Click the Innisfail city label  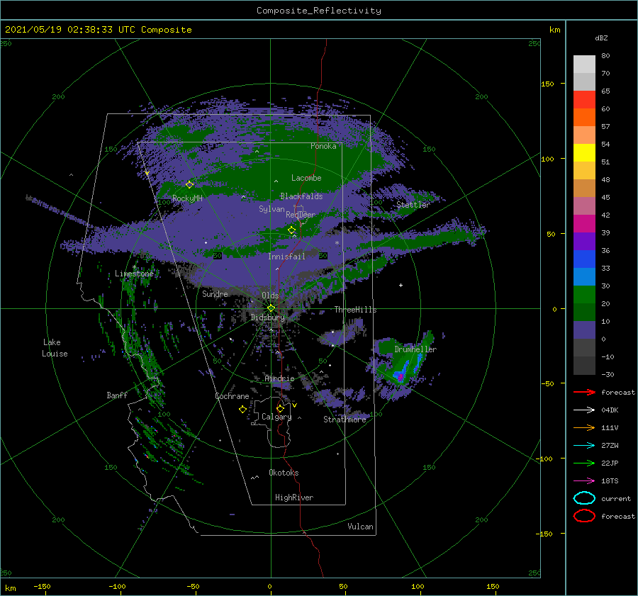click(286, 257)
